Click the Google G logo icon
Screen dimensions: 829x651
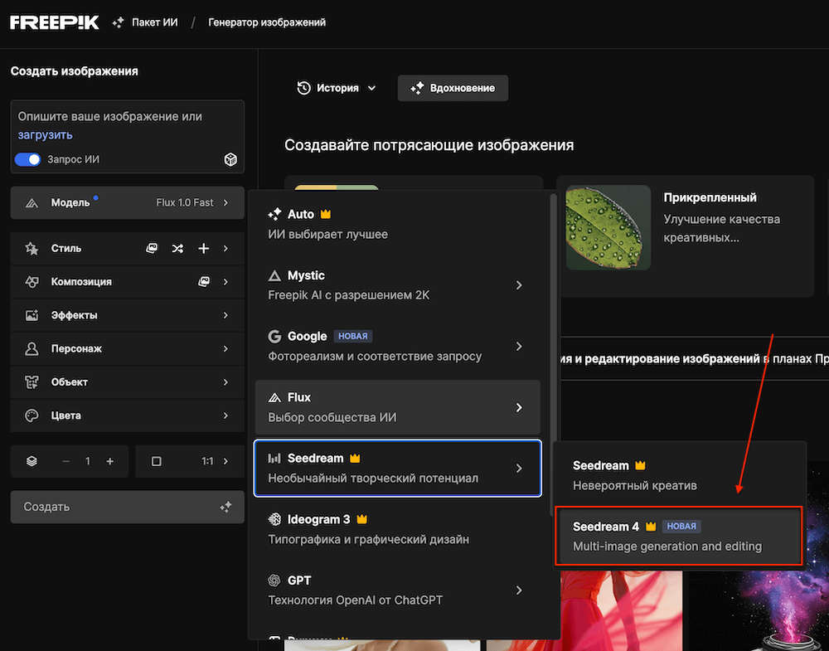click(274, 337)
